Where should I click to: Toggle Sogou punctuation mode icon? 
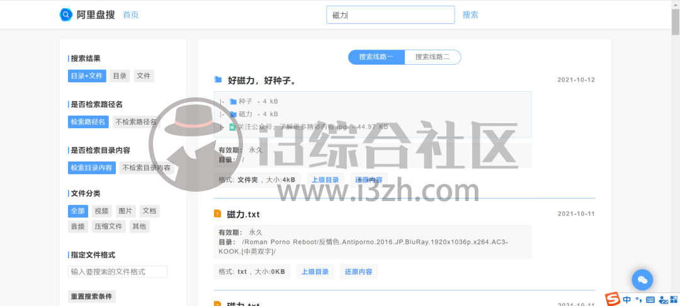click(638, 300)
